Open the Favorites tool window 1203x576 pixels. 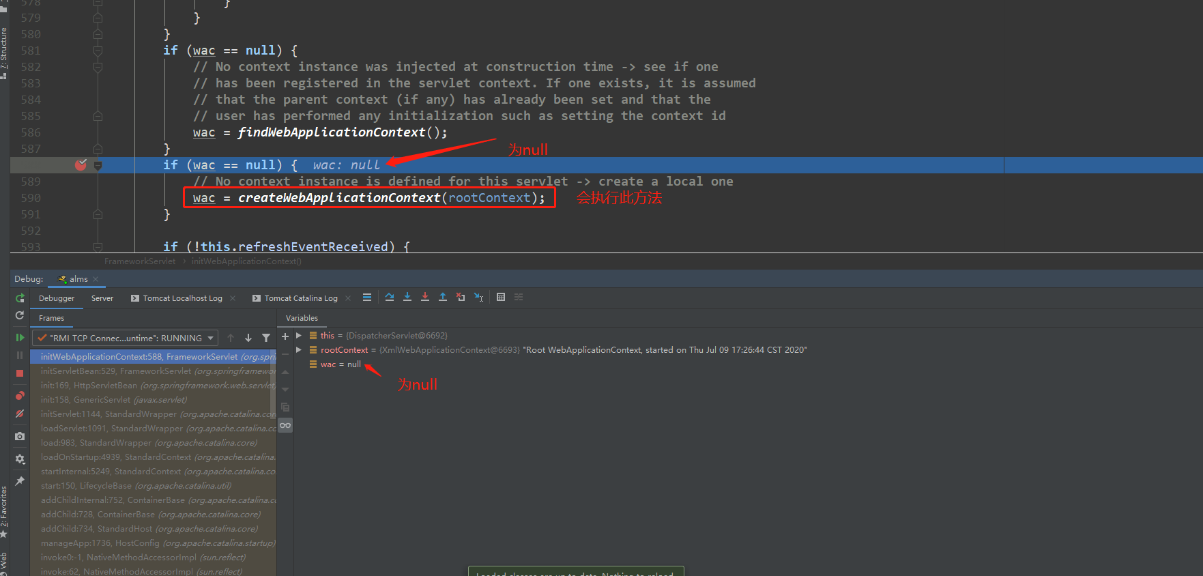(4, 508)
